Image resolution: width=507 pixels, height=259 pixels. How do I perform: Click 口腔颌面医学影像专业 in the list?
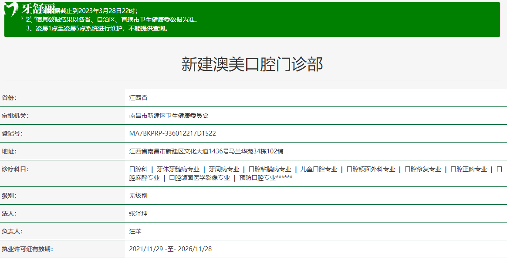[199, 178]
